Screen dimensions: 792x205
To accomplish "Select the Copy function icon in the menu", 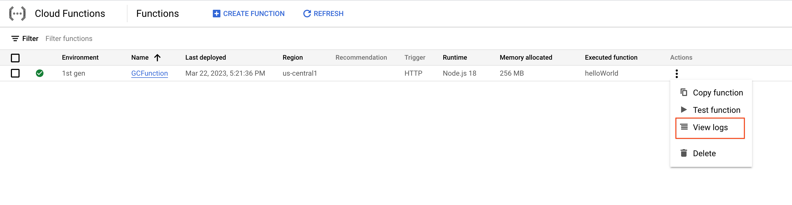I will point(684,92).
